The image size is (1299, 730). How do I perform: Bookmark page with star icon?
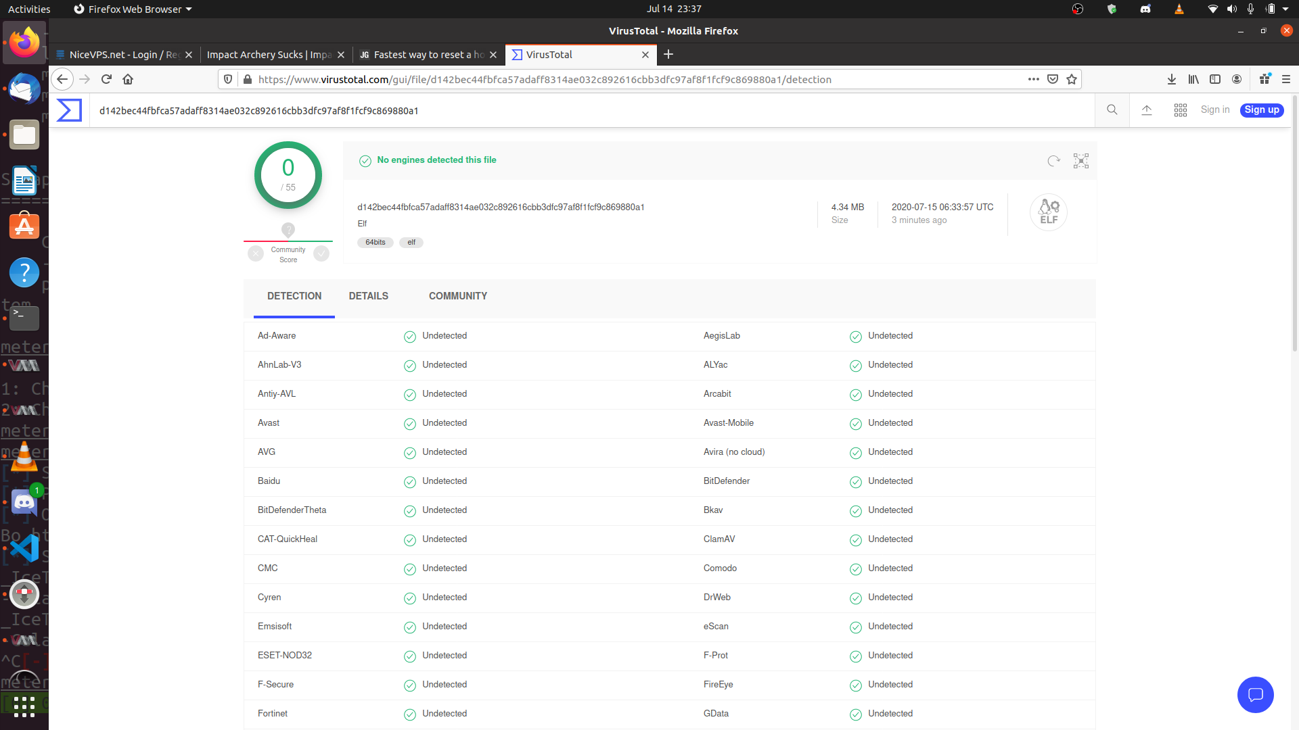tap(1072, 79)
